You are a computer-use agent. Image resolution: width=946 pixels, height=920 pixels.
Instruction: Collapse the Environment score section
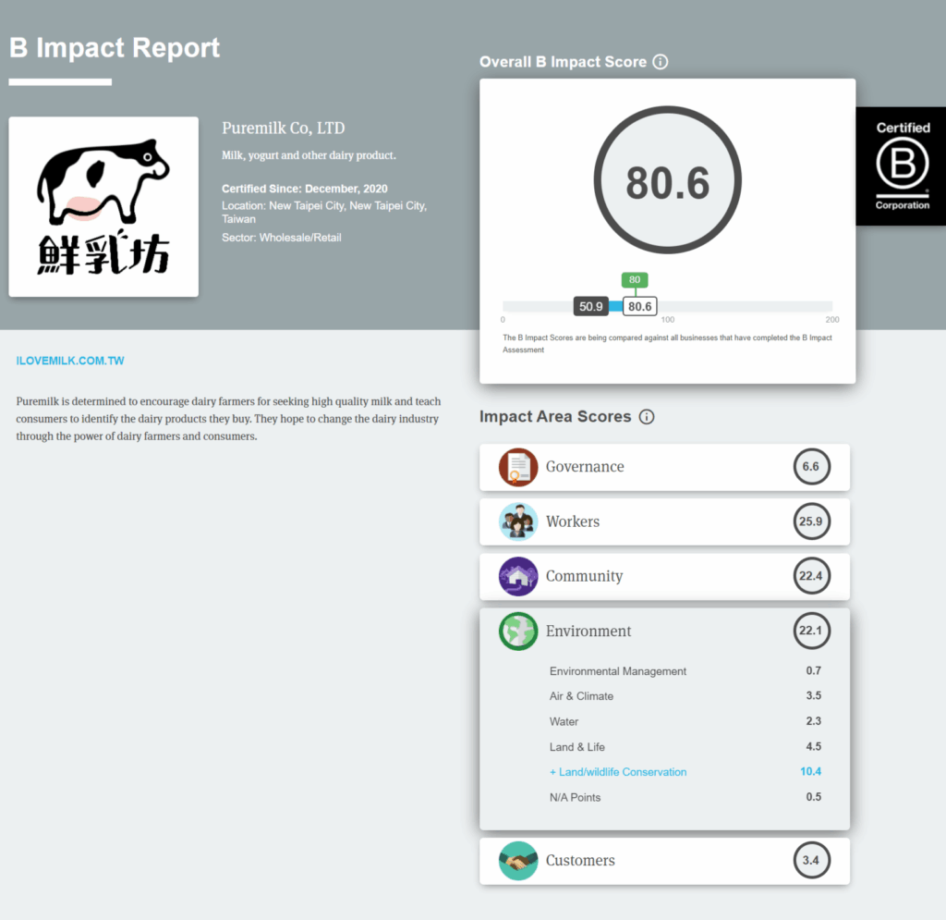coord(664,631)
